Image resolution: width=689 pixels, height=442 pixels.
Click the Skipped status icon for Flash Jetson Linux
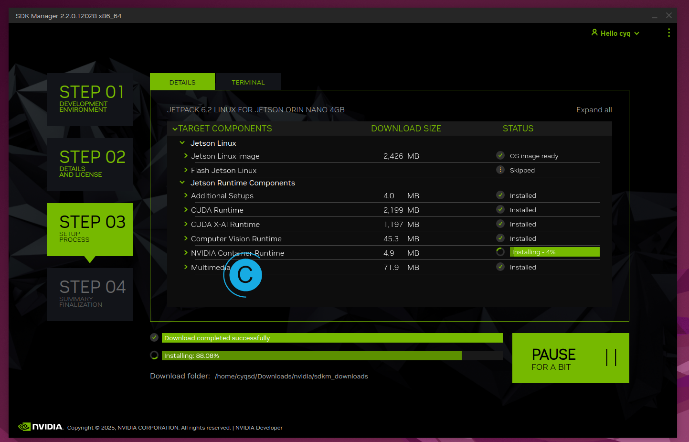[x=500, y=170]
